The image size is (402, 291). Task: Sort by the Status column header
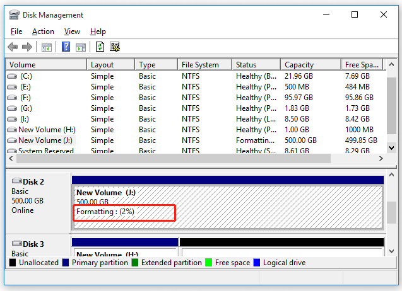[256, 64]
